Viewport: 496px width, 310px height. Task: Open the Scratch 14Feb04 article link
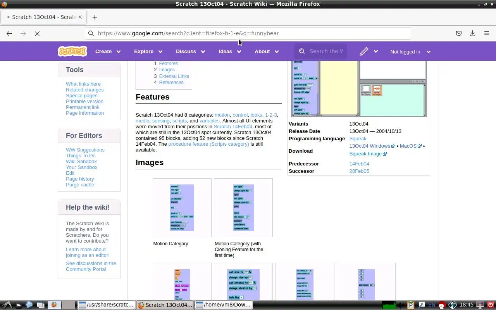coord(233,126)
